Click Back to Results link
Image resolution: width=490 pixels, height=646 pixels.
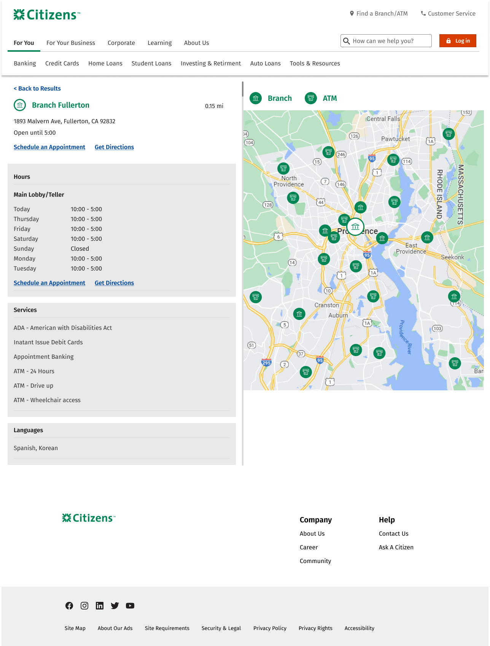pos(37,89)
